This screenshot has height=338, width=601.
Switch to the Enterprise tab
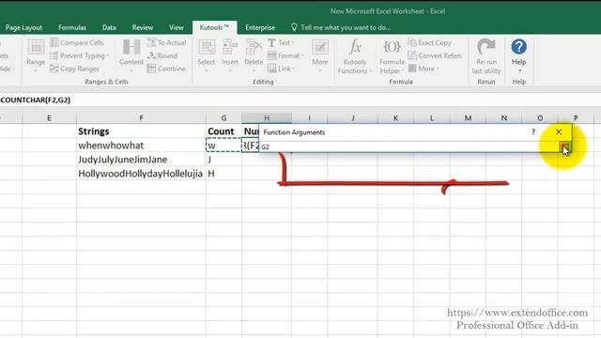(260, 27)
